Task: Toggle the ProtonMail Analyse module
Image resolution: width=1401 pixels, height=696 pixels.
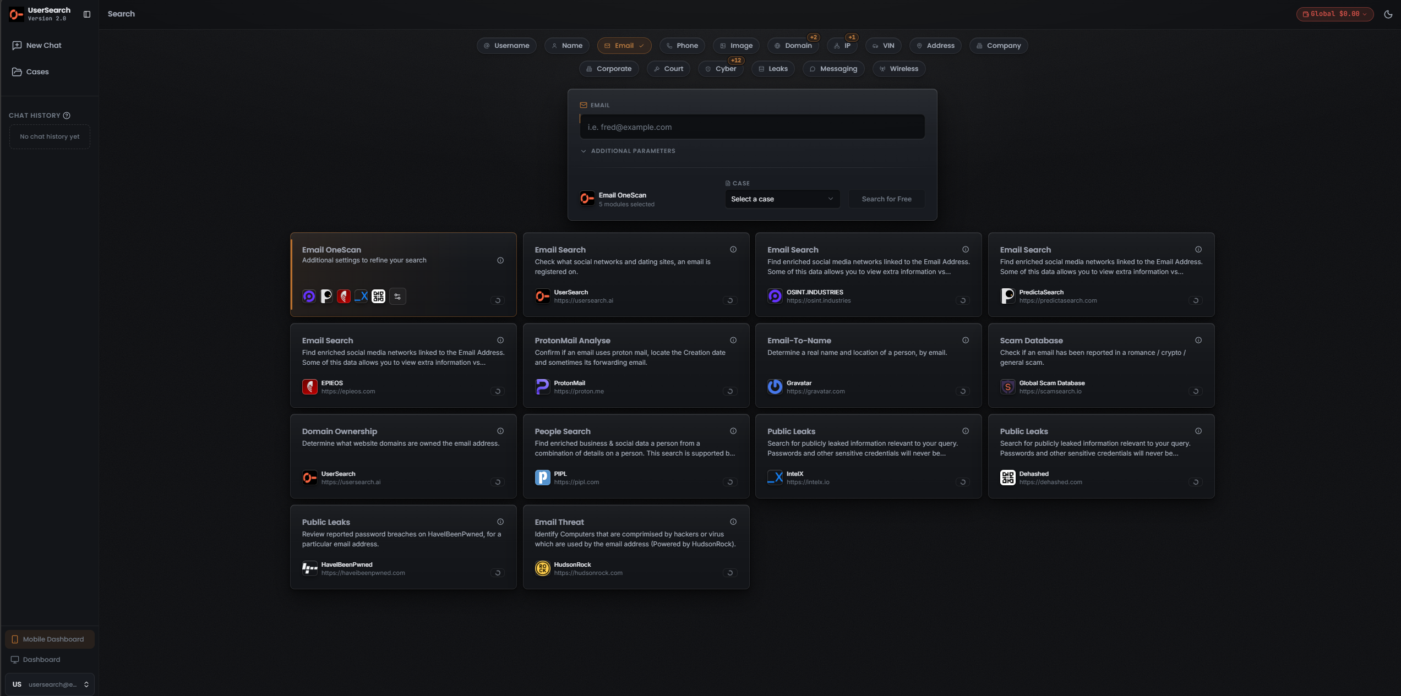Action: [730, 391]
